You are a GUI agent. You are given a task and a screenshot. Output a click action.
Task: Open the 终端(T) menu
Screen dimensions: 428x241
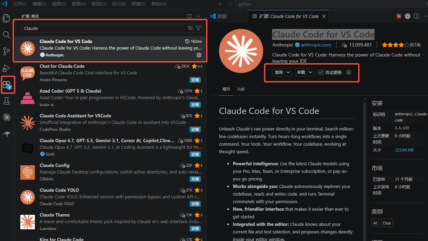(x=139, y=4)
